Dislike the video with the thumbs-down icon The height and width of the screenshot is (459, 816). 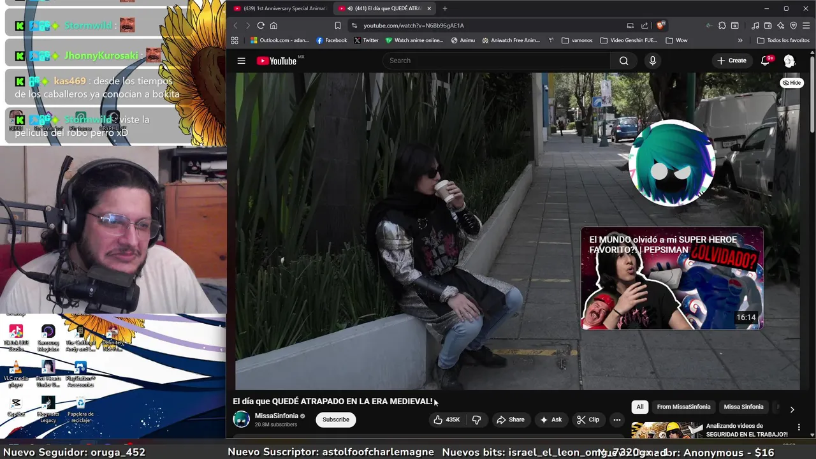[x=476, y=419]
